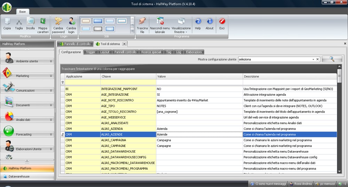Open the About information icon
The width and height of the screenshot is (348, 187).
[x=209, y=24]
